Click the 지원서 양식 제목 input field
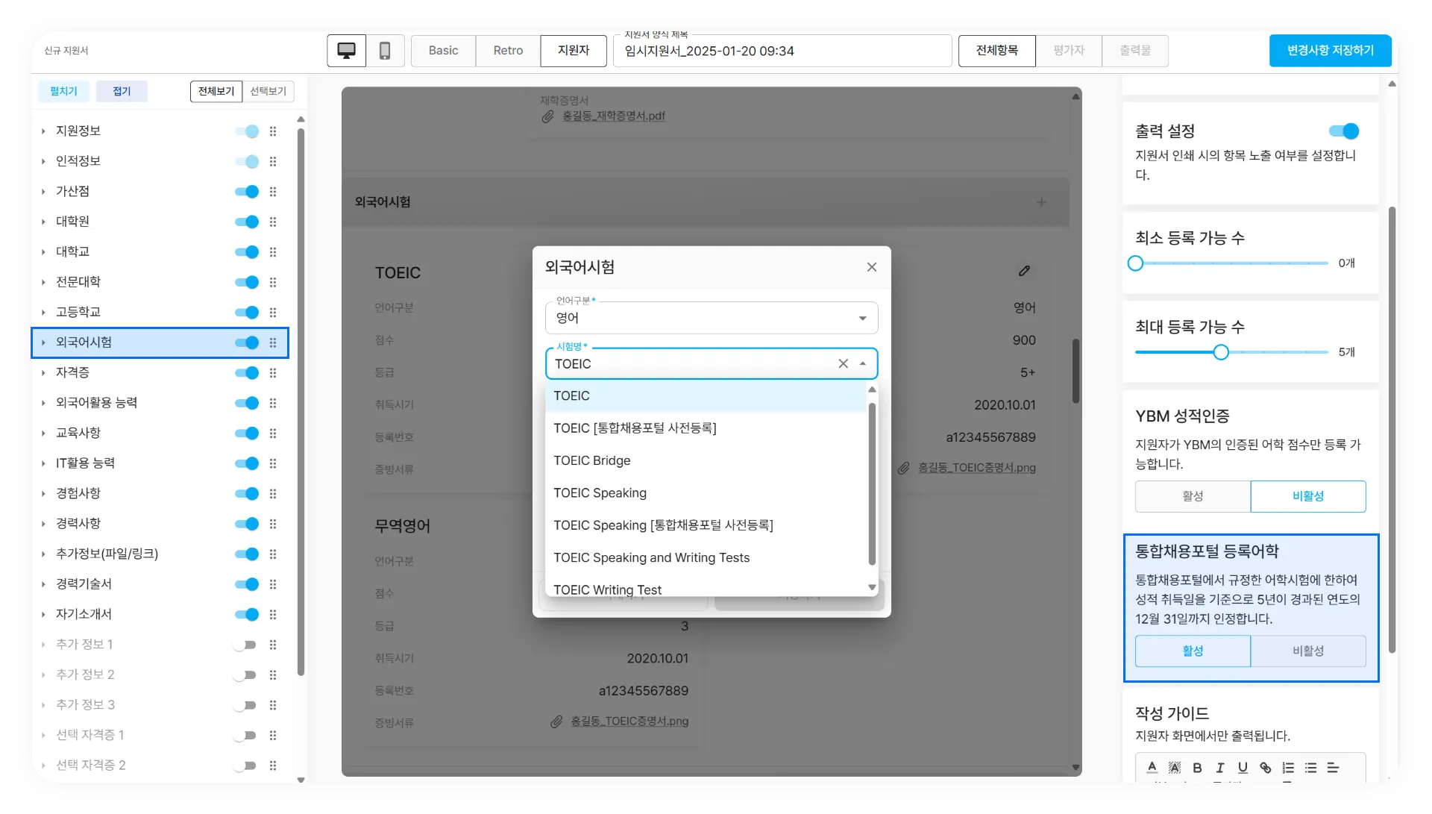This screenshot has height=814, width=1432. (781, 51)
